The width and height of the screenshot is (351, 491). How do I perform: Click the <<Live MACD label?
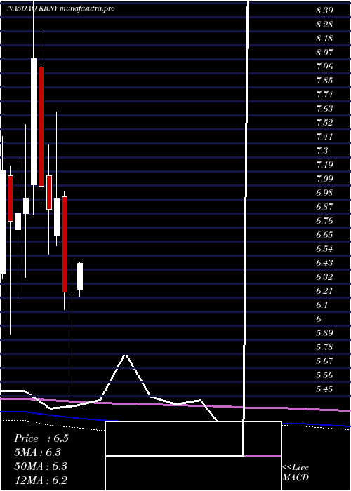click(x=296, y=472)
